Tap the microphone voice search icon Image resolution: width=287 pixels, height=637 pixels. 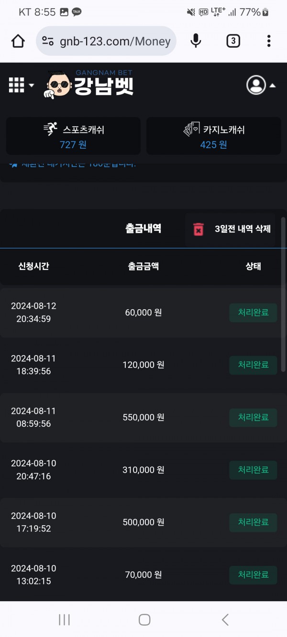(x=196, y=41)
